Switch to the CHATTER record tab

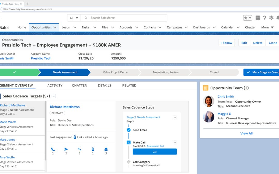coord(79,85)
